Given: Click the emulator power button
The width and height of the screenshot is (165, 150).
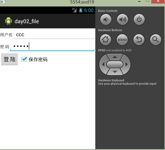Looking at the screenshot, I should (x=139, y=19).
